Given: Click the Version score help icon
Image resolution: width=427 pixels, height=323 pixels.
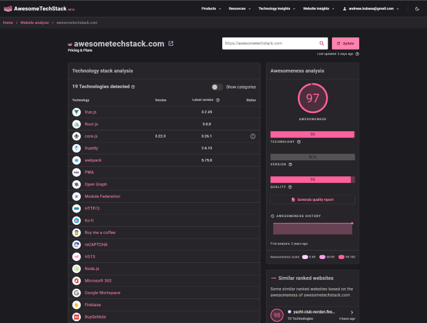Looking at the screenshot, I should (290, 165).
